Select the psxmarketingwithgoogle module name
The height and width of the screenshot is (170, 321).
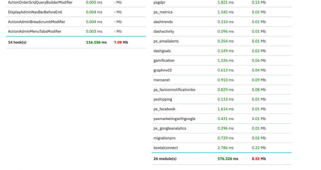click(x=174, y=119)
